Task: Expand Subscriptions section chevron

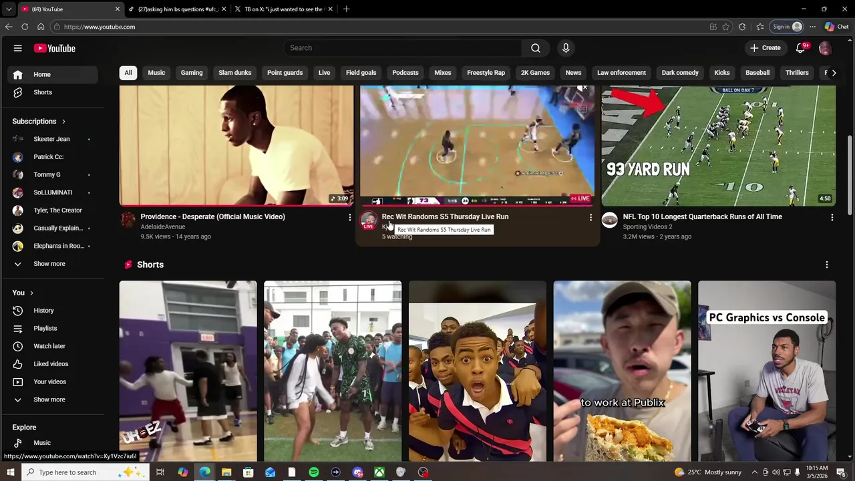Action: 63,122
